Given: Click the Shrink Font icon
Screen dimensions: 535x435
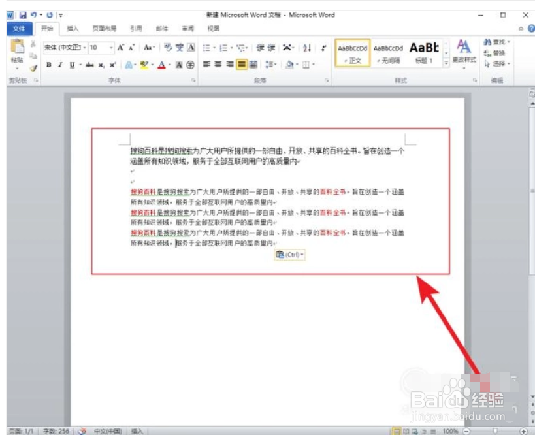Looking at the screenshot, I should click(132, 48).
